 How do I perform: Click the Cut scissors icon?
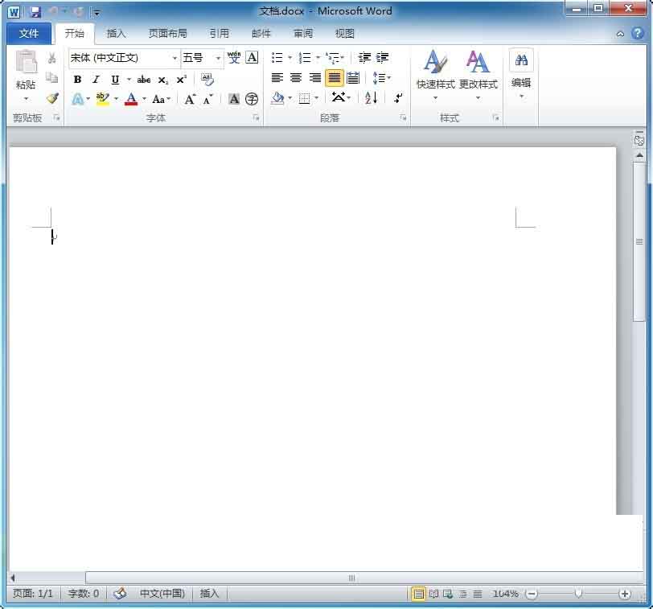(x=52, y=58)
